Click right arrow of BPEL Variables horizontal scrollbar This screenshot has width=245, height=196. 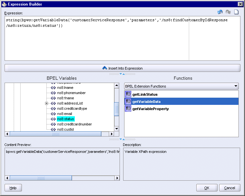pyautogui.click(x=111, y=134)
